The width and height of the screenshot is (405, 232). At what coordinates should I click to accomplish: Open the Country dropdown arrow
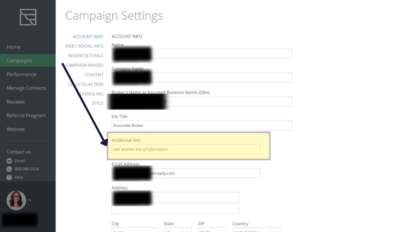(x=276, y=230)
